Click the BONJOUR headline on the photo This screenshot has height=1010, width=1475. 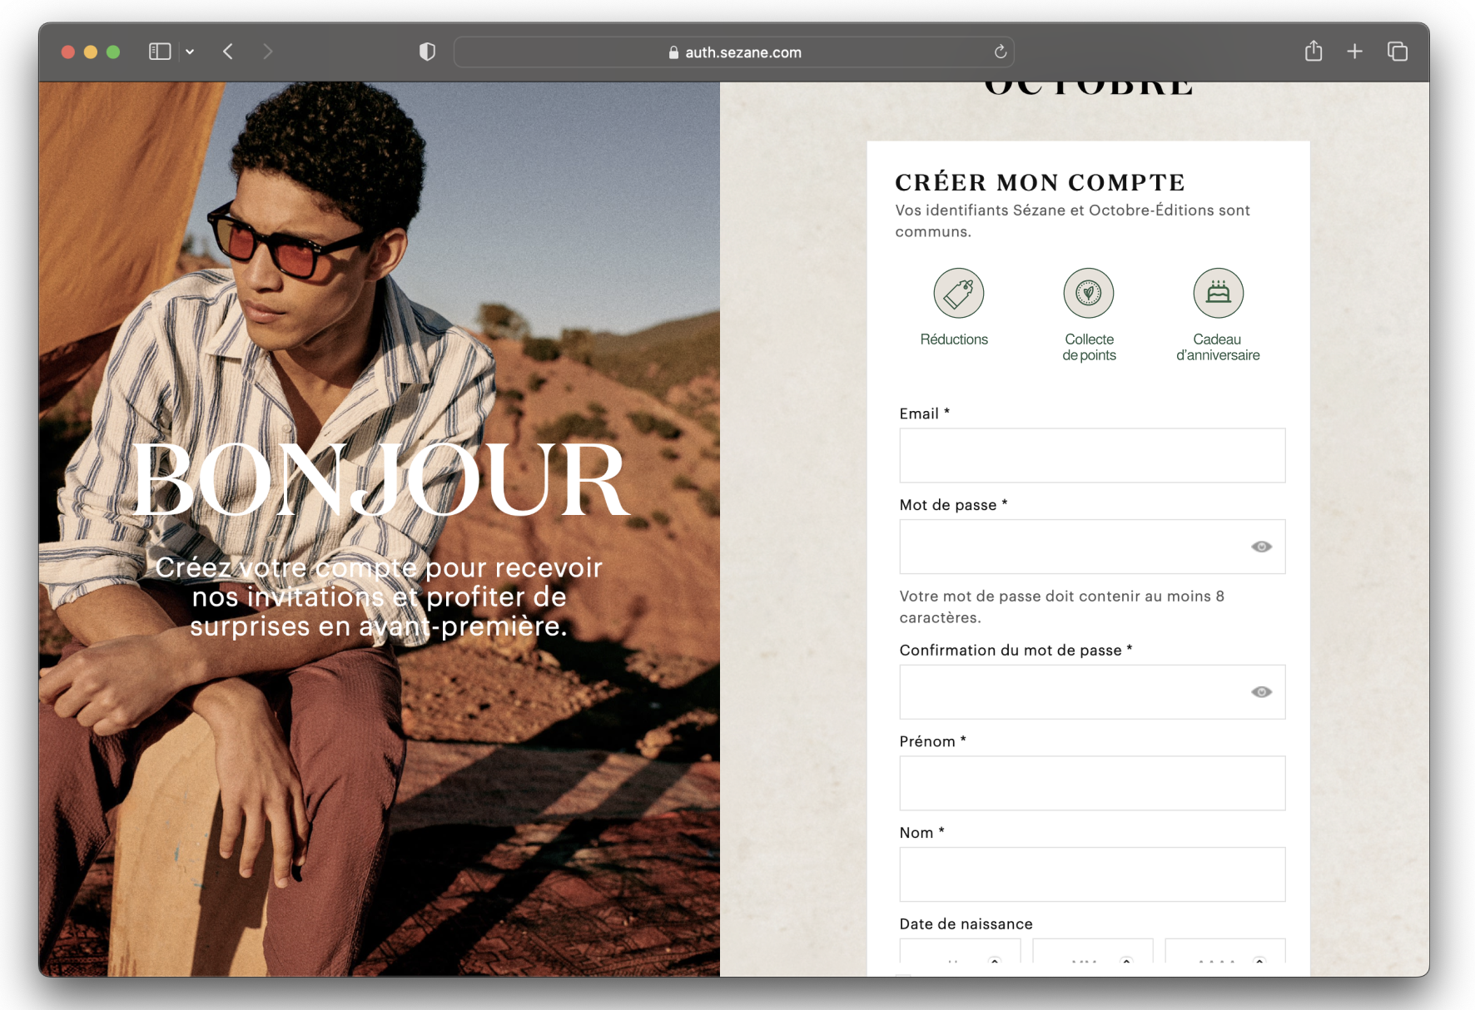coord(380,480)
